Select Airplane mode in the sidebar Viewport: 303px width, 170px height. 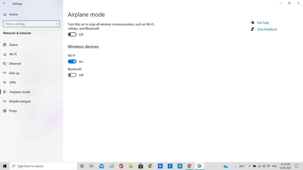19,92
